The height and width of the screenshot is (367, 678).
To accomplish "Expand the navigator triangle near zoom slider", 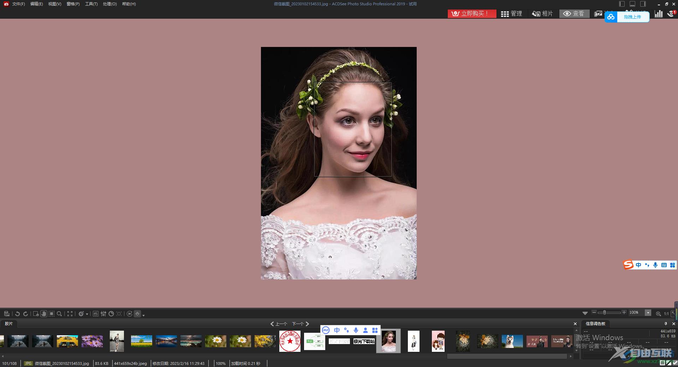I will point(585,313).
